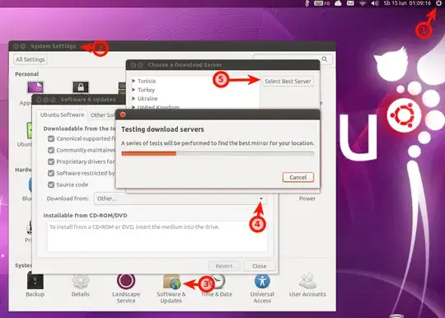The image size is (445, 318).
Task: Expand the Turkey server list
Action: pos(133,90)
